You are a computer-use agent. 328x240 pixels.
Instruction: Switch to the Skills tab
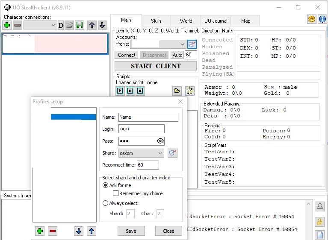pyautogui.click(x=156, y=20)
